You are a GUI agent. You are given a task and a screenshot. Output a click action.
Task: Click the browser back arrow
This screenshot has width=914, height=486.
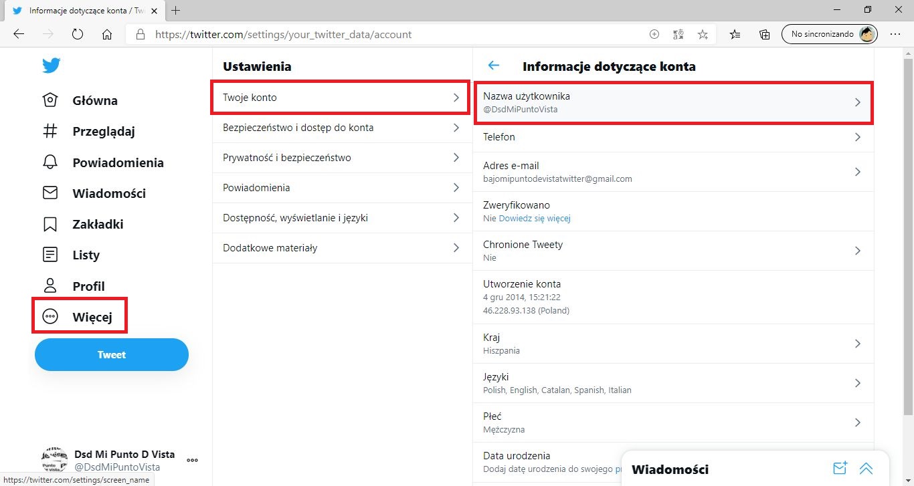click(19, 34)
